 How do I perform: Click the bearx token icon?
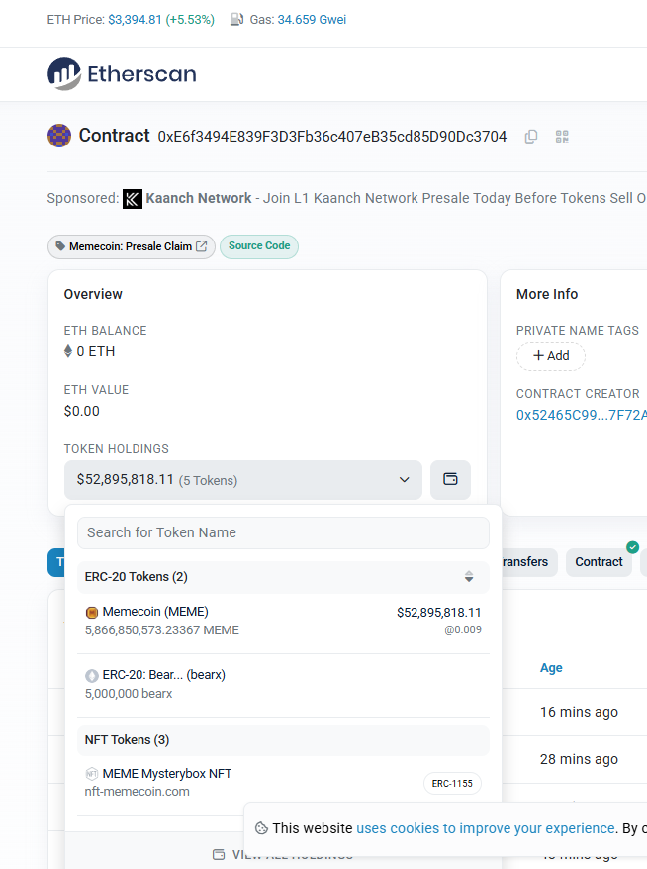(92, 675)
